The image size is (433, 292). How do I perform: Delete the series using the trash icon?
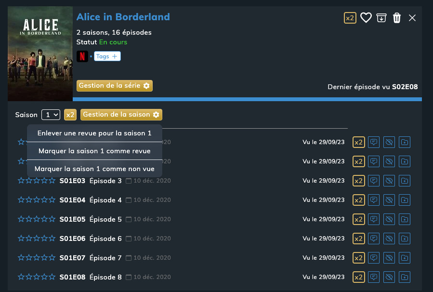pyautogui.click(x=397, y=18)
